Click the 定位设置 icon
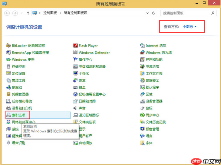This screenshot has height=165, width=221. point(9,73)
